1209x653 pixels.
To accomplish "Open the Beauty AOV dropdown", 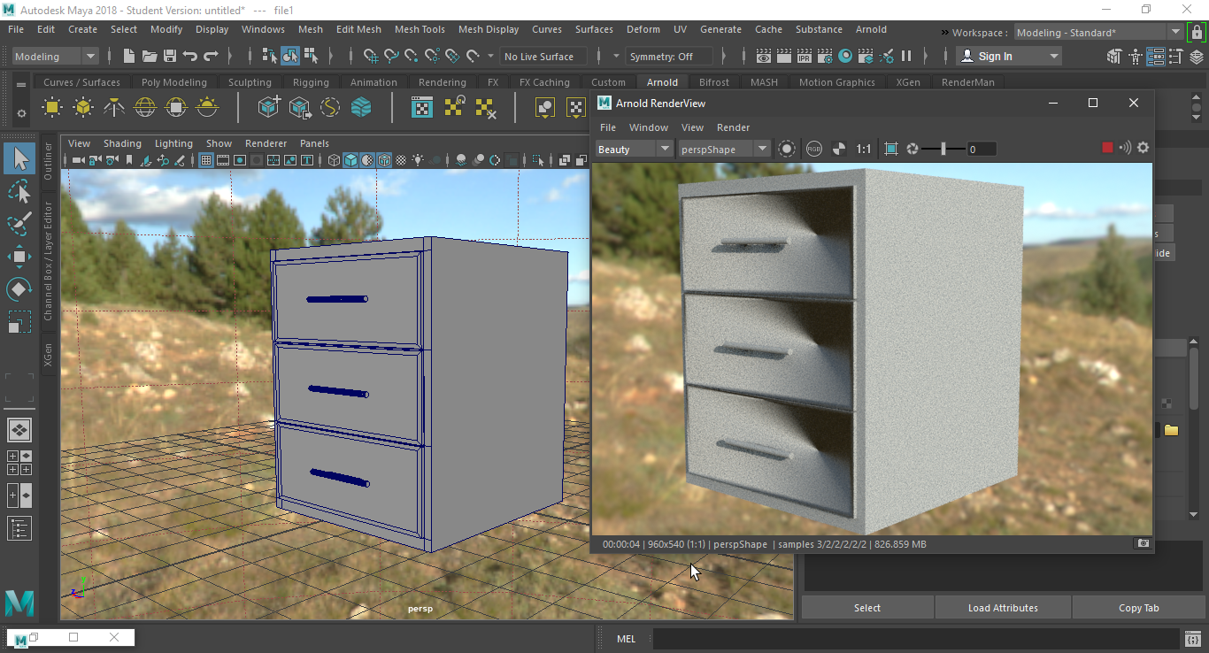I will (x=635, y=149).
